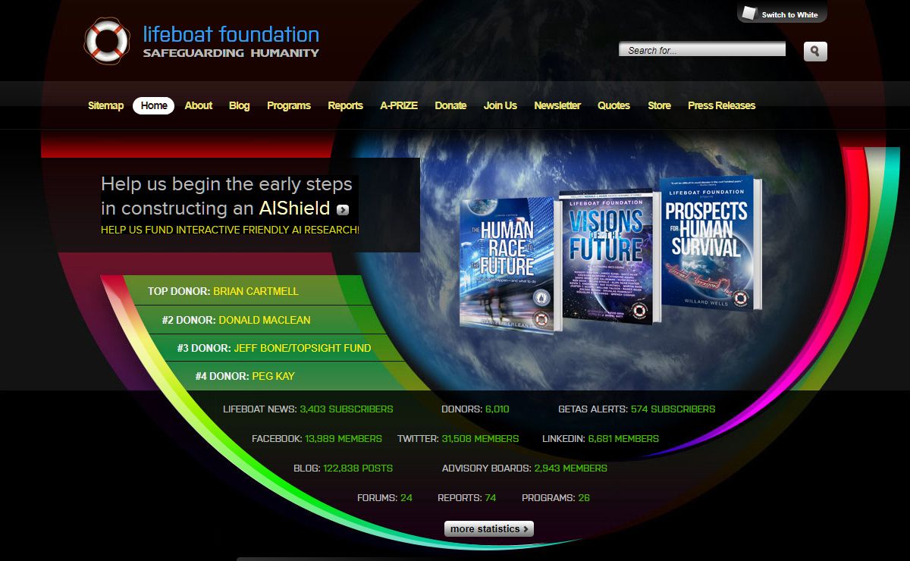The width and height of the screenshot is (910, 561).
Task: Click the Safeguarding Humanity tagline
Action: click(x=231, y=53)
